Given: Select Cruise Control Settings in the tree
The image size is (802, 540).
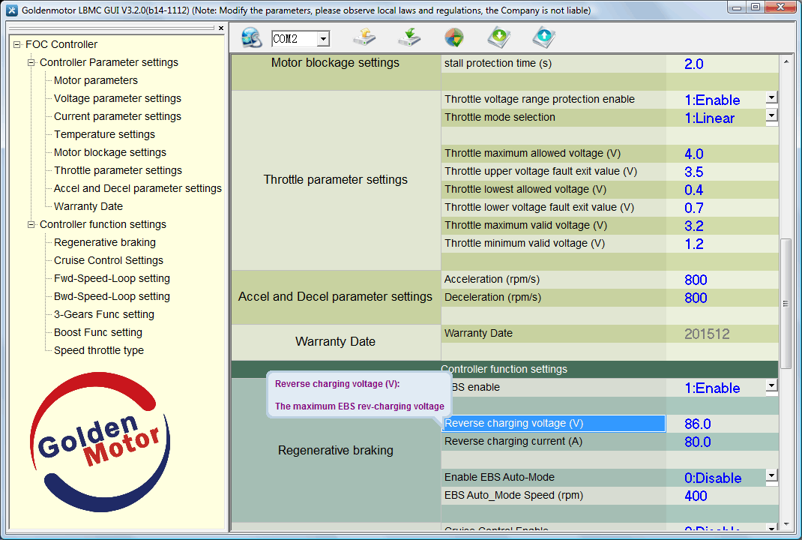Looking at the screenshot, I should click(109, 260).
